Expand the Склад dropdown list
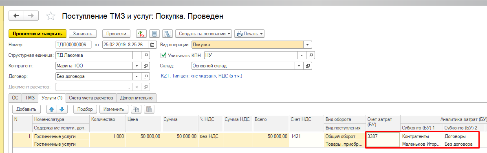Viewport: 487px width, 153px height. 298,66
